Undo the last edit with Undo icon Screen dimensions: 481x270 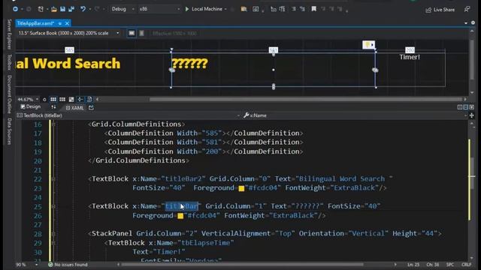83,9
